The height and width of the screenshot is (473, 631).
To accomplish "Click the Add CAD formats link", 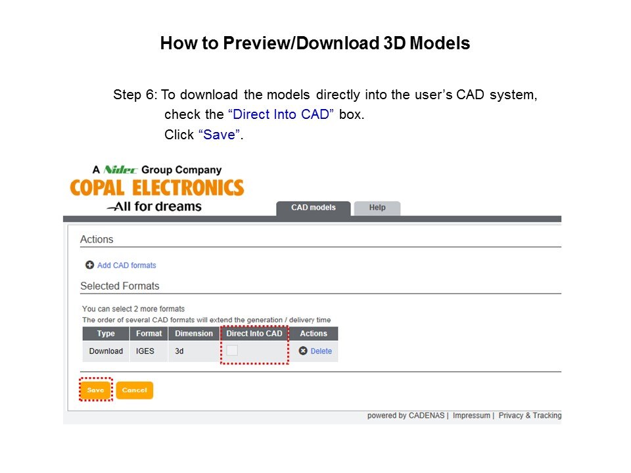I will click(x=126, y=265).
